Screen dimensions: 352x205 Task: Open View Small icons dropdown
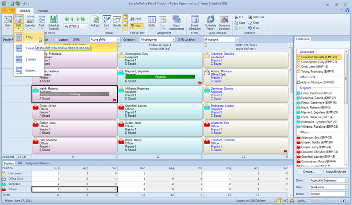347,187
